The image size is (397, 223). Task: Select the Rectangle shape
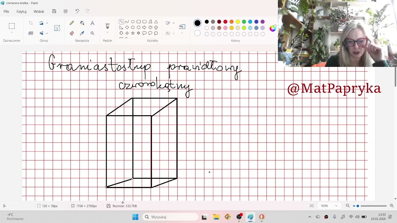click(x=139, y=22)
